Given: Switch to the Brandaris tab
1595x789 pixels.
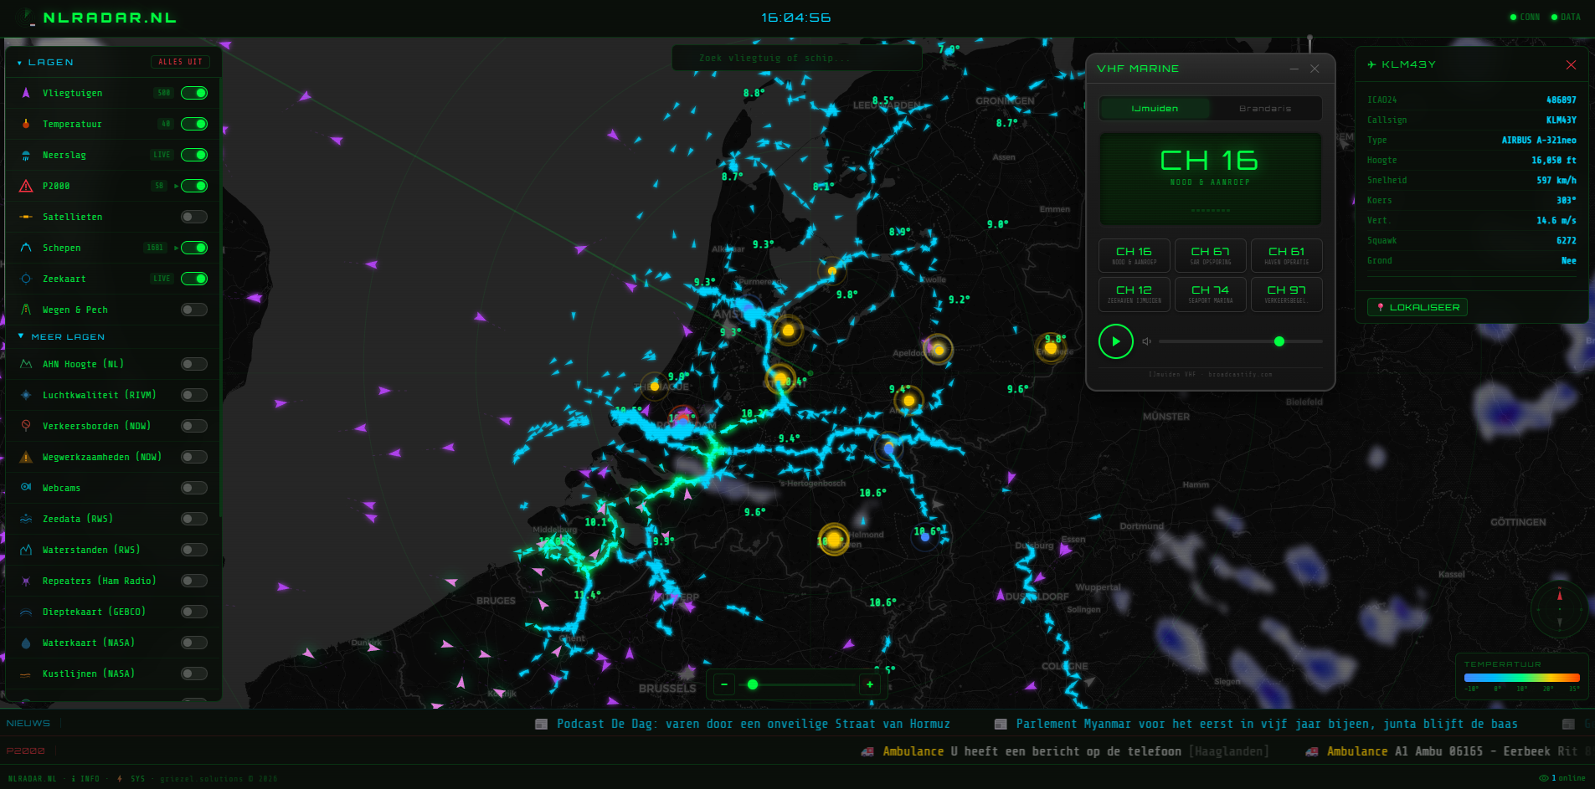Looking at the screenshot, I should (x=1265, y=108).
